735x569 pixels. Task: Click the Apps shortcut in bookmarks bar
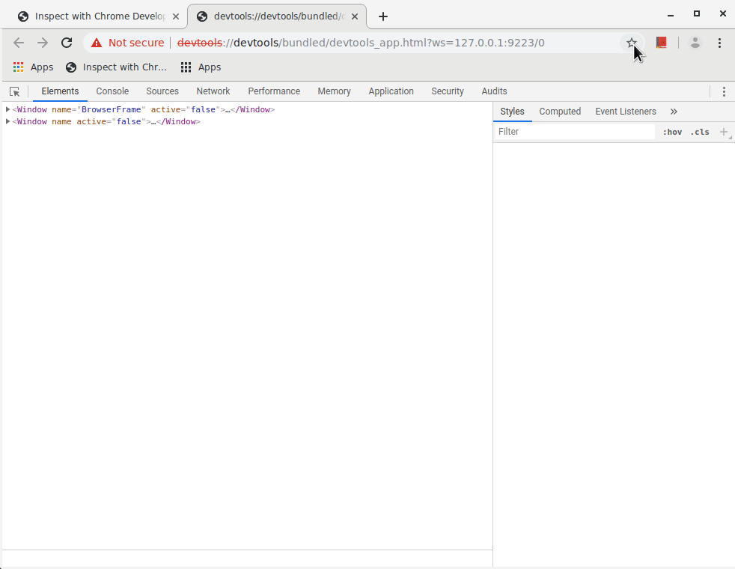(x=33, y=67)
